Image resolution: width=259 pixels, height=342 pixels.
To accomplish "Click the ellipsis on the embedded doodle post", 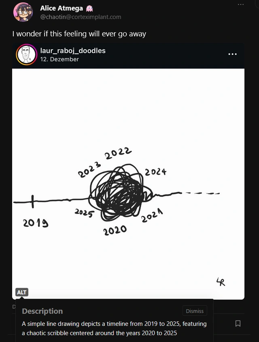I will (x=233, y=54).
